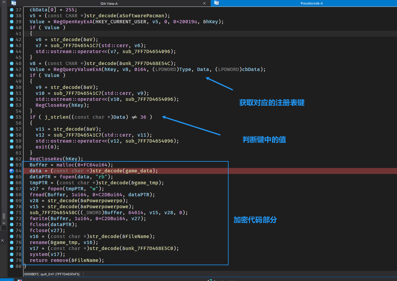This screenshot has height=281, width=397.
Task: Click exit(0) call on line 60
Action: click(46, 147)
